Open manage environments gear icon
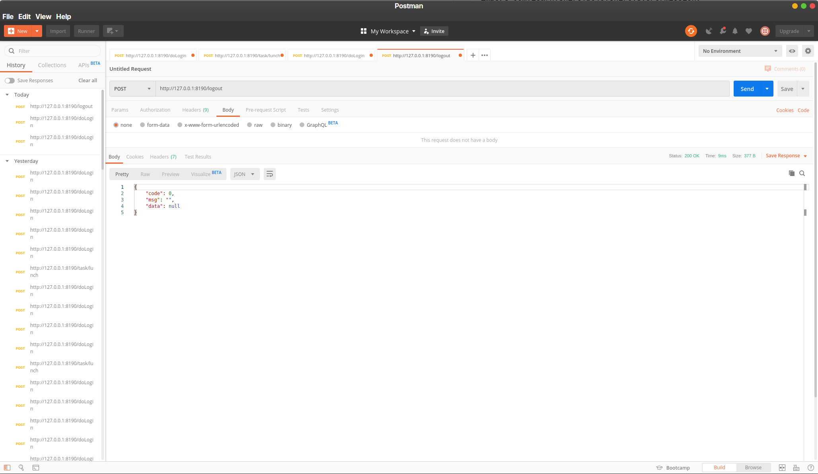The width and height of the screenshot is (818, 474). pyautogui.click(x=808, y=51)
